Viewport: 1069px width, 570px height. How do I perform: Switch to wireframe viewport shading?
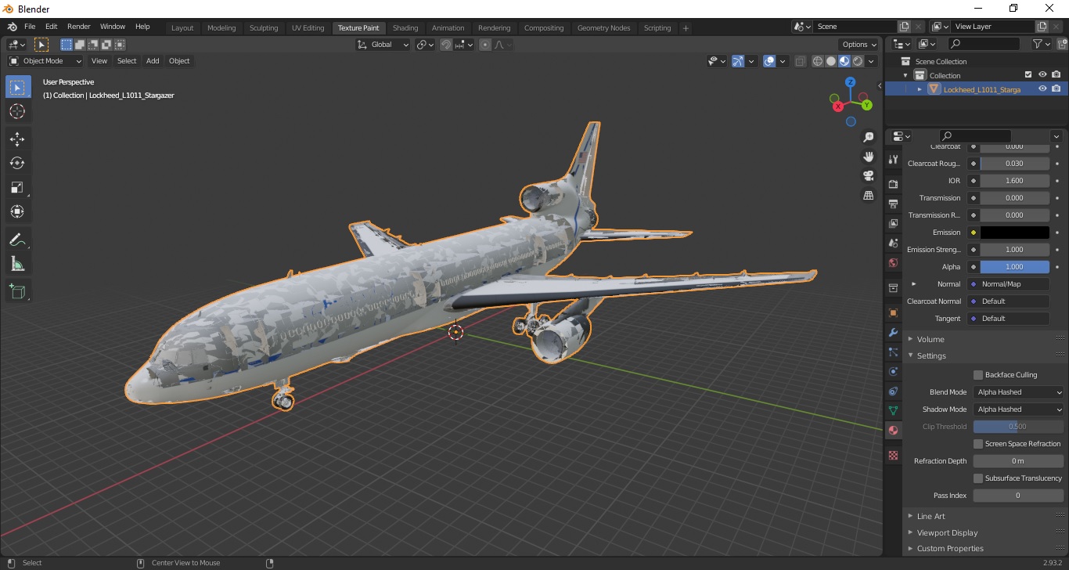tap(818, 61)
